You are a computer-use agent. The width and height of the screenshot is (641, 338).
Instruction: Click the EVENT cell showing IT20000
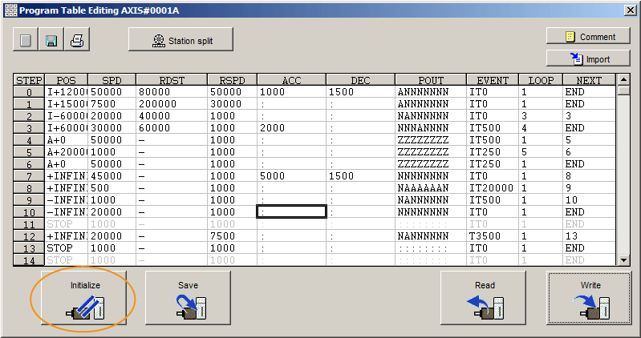click(492, 188)
